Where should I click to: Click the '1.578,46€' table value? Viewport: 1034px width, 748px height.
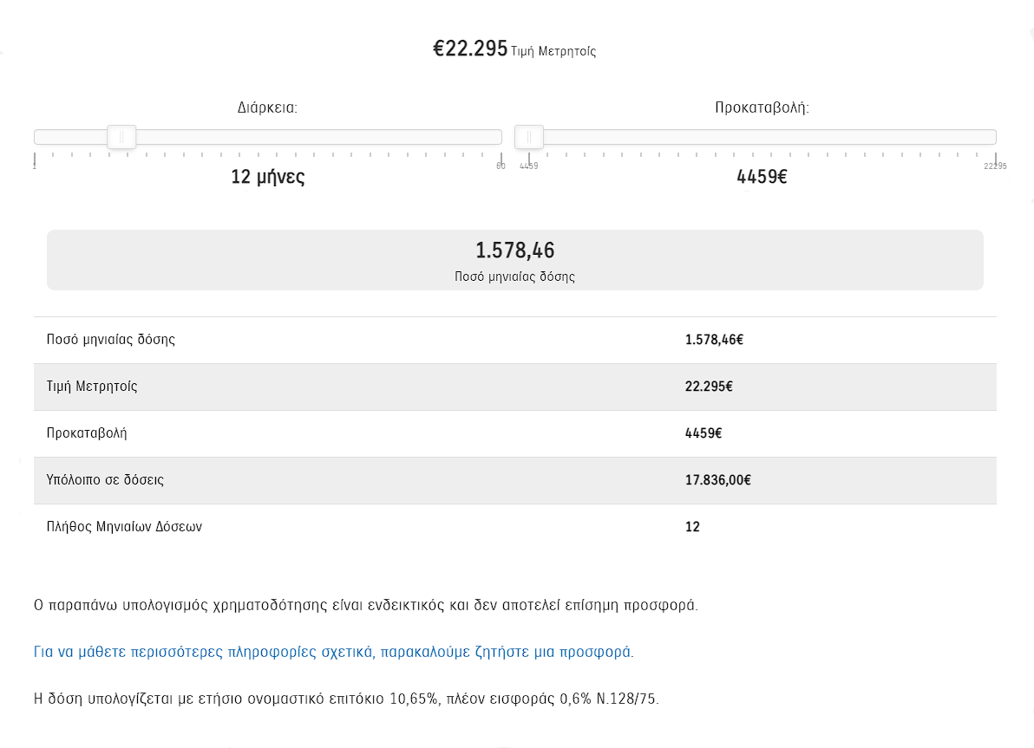(714, 340)
